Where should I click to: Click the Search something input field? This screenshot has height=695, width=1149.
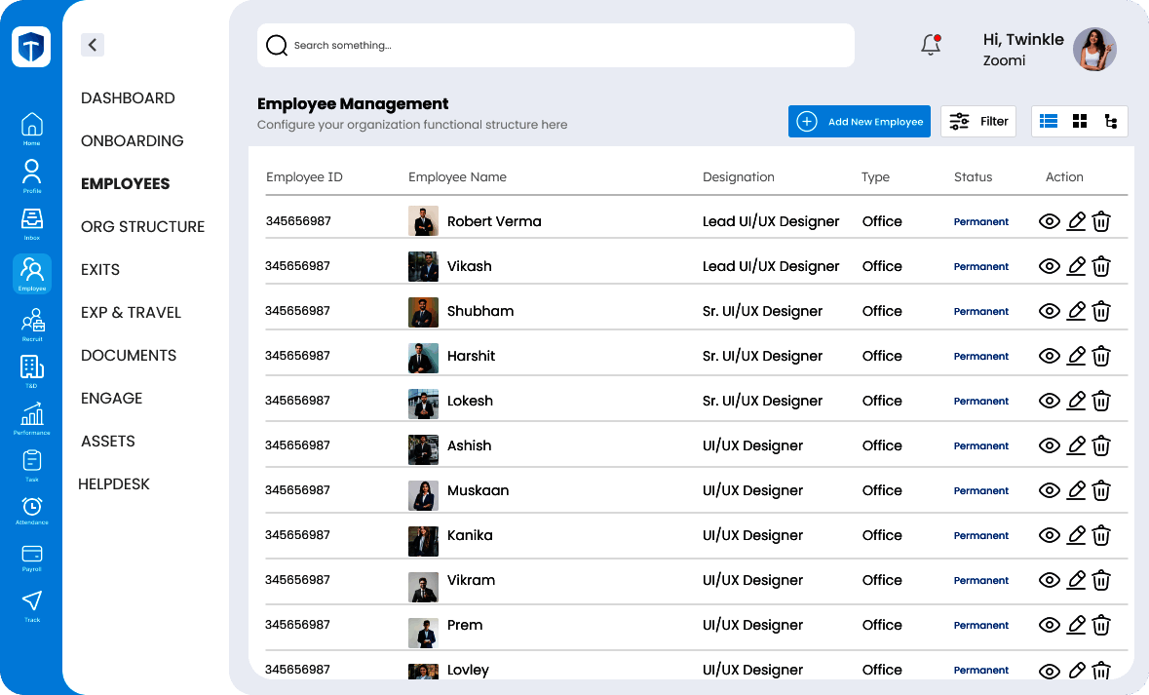[x=555, y=45]
